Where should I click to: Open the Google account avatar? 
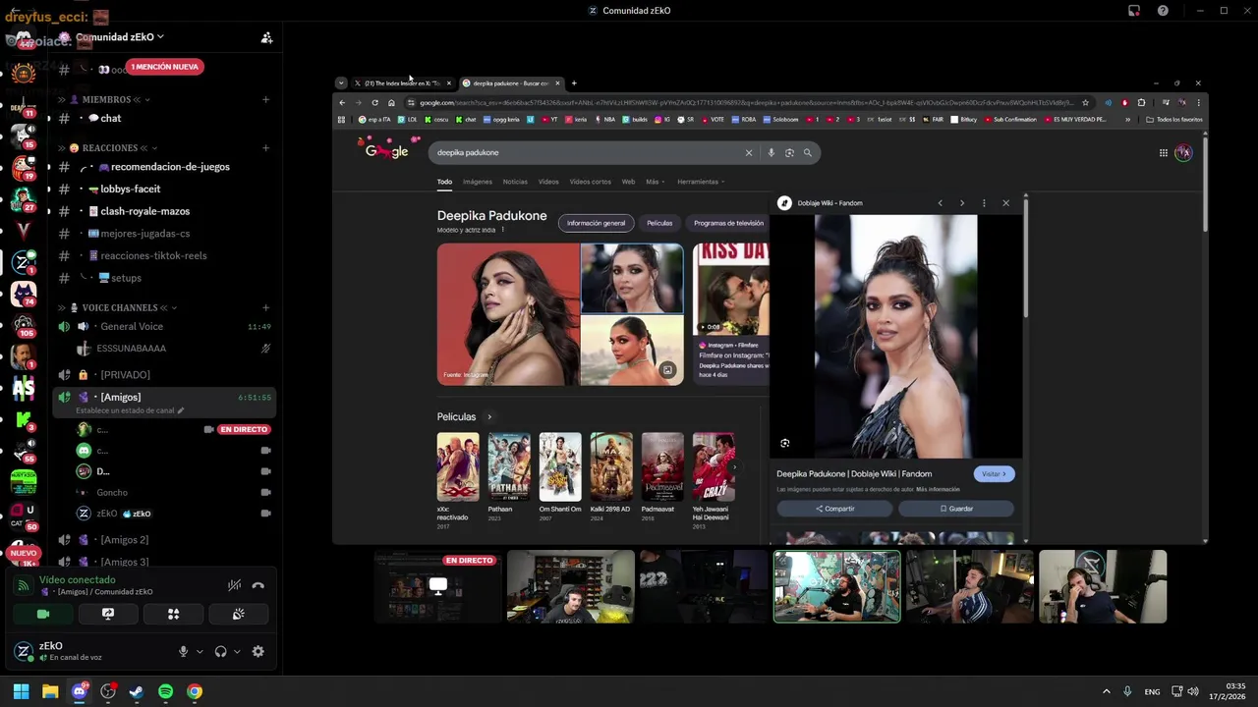pyautogui.click(x=1183, y=152)
